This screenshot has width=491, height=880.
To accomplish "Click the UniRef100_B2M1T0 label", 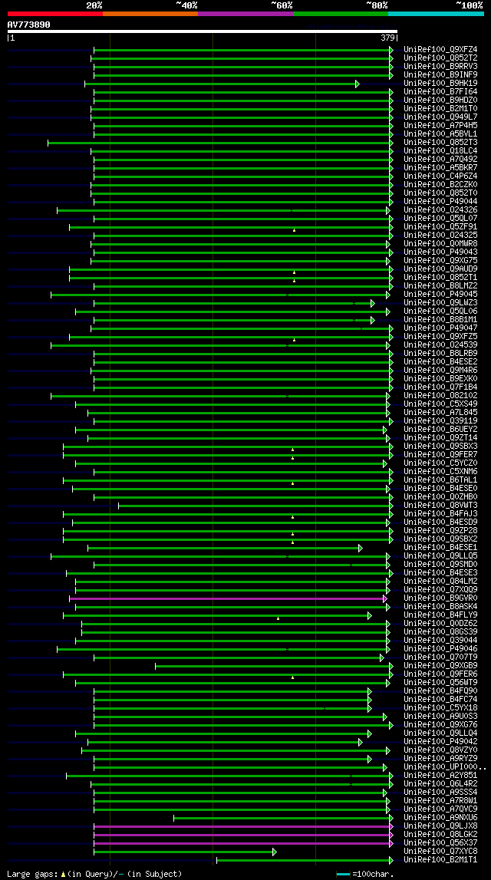I will point(440,109).
